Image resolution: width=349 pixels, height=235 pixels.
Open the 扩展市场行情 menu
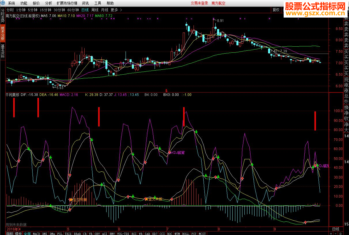point(67,3)
